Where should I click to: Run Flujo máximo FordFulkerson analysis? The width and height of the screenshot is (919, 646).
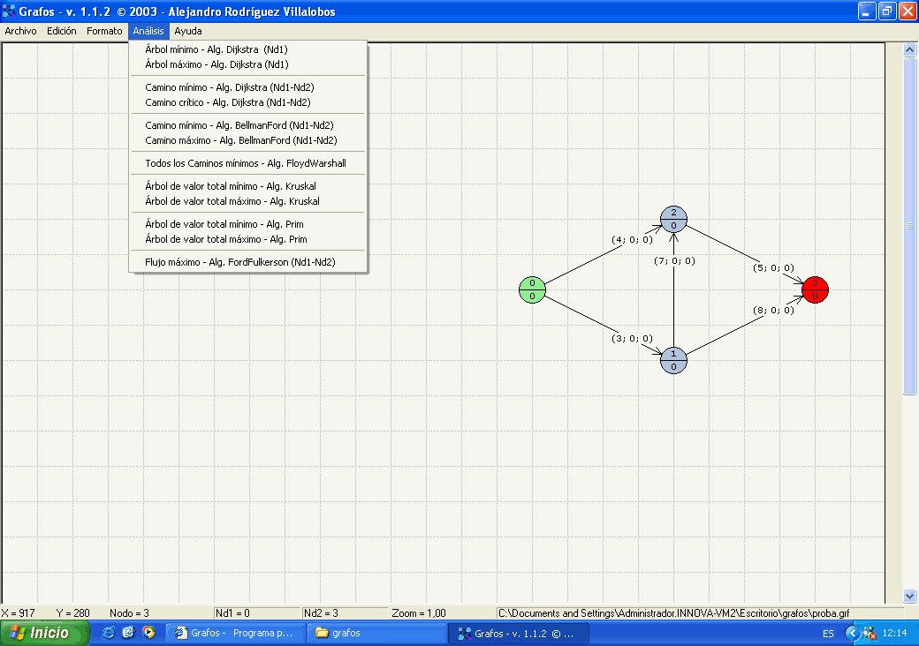click(240, 262)
